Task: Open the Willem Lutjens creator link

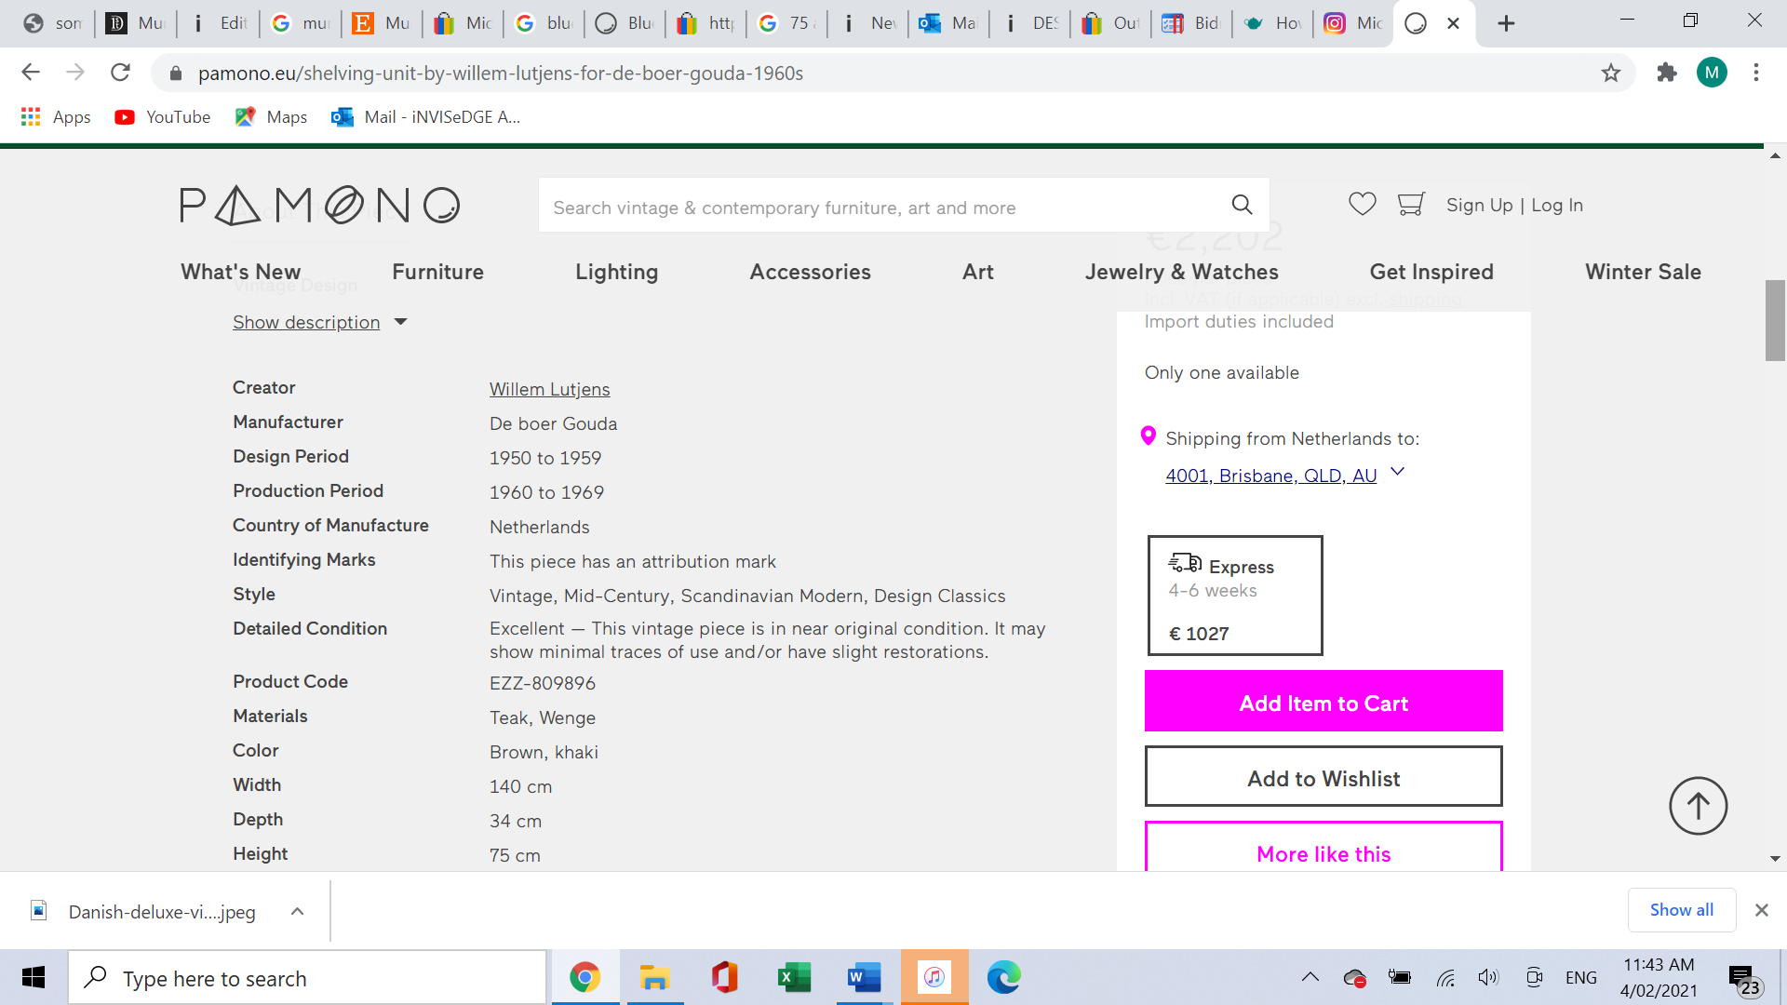Action: point(549,389)
